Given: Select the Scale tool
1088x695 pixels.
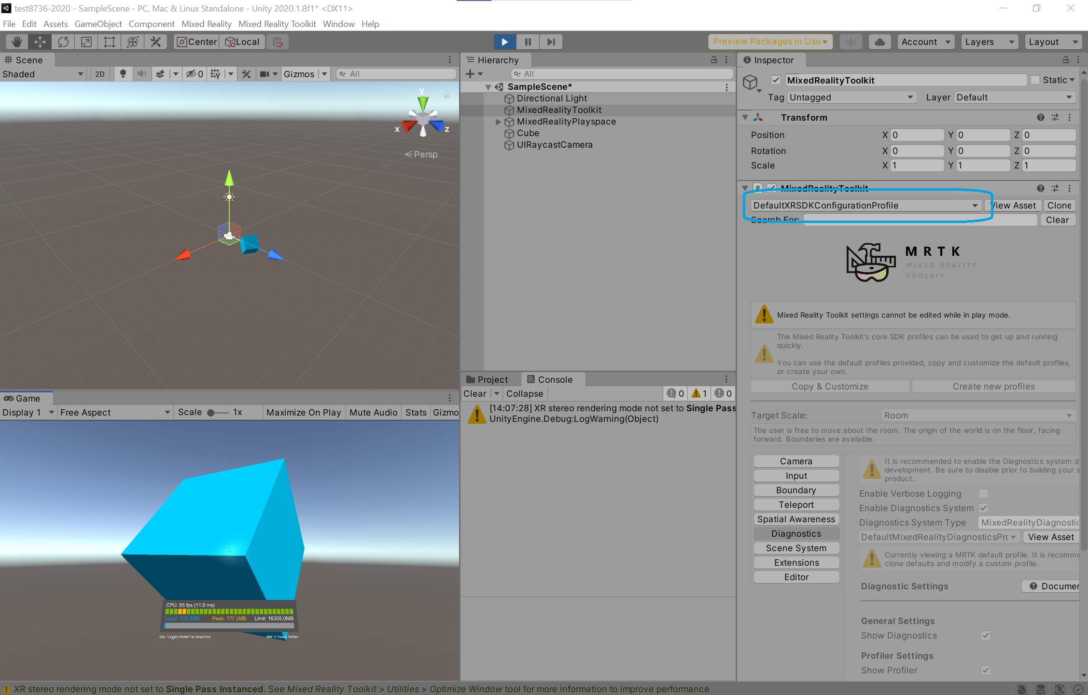Looking at the screenshot, I should pos(86,42).
